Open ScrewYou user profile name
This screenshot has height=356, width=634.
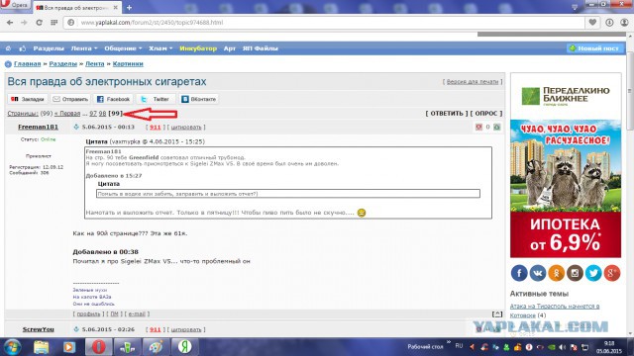pos(38,329)
